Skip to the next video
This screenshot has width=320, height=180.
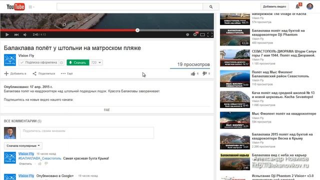pos(16,34)
